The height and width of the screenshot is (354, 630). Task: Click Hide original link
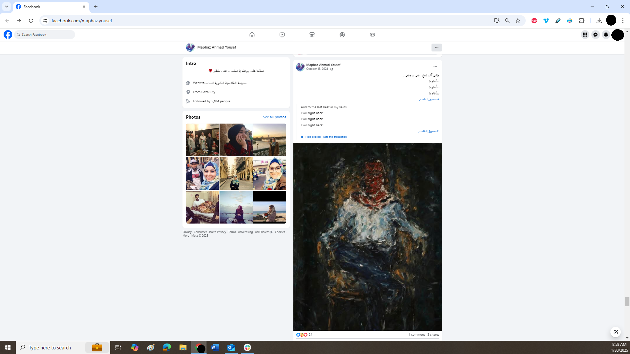pyautogui.click(x=313, y=137)
